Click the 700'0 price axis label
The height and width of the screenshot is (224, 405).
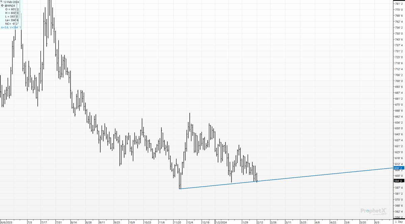[399, 81]
